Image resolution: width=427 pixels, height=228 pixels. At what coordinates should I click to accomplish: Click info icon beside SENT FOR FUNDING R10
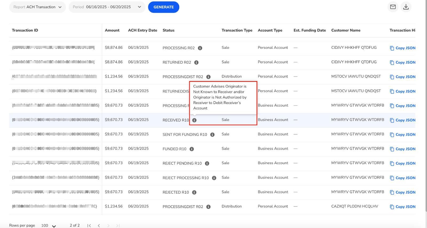click(x=212, y=135)
